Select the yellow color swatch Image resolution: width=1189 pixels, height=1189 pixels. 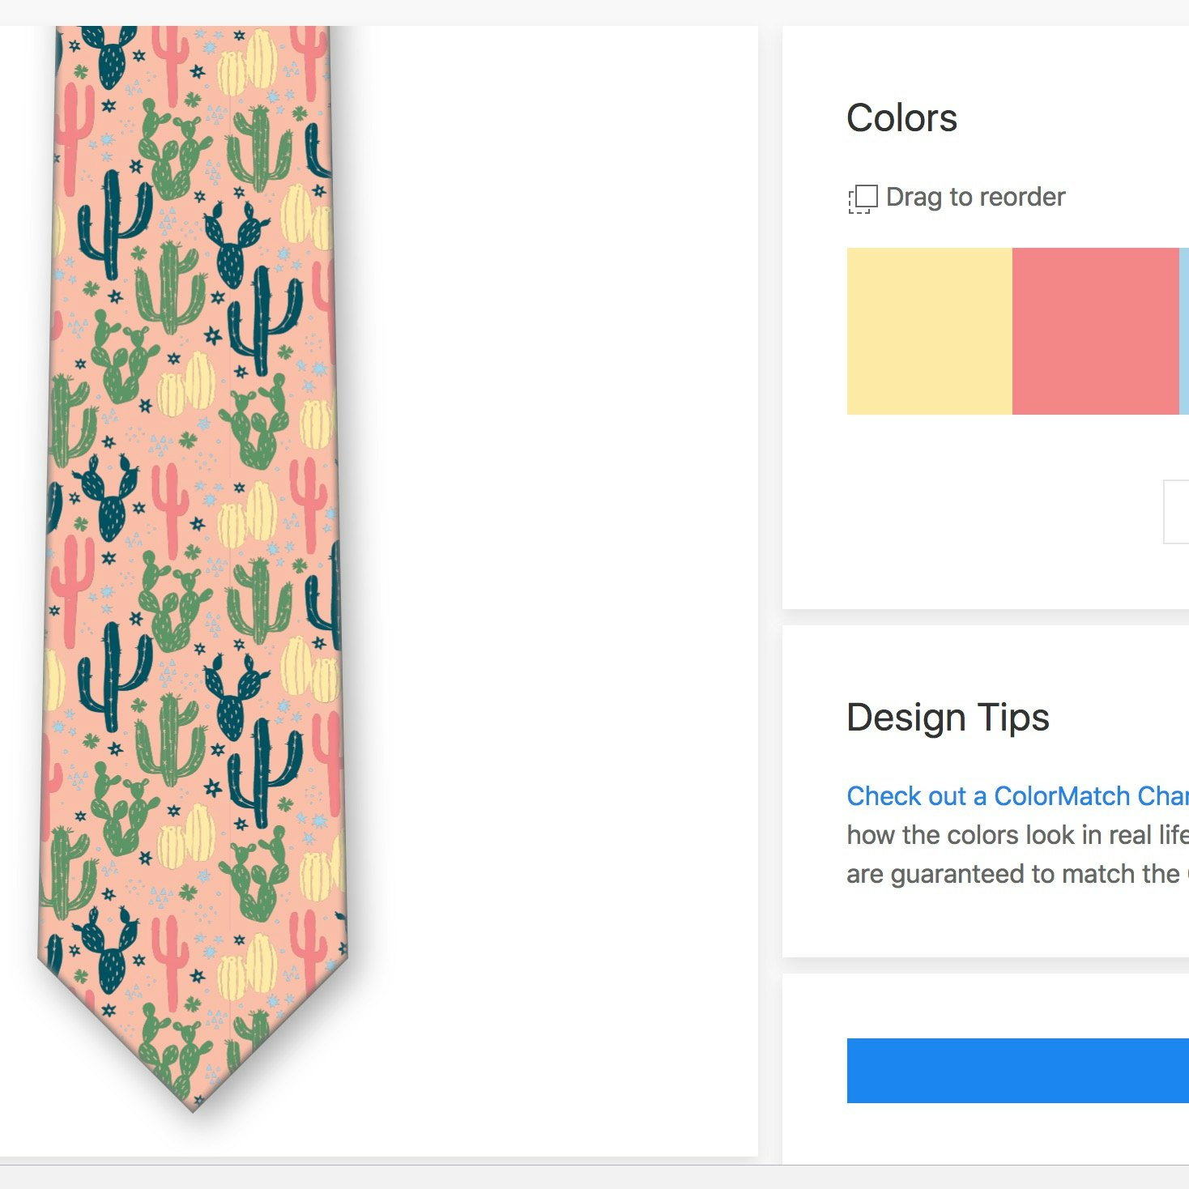pyautogui.click(x=927, y=330)
